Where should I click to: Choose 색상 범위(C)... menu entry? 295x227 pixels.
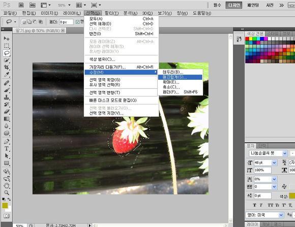(121, 59)
